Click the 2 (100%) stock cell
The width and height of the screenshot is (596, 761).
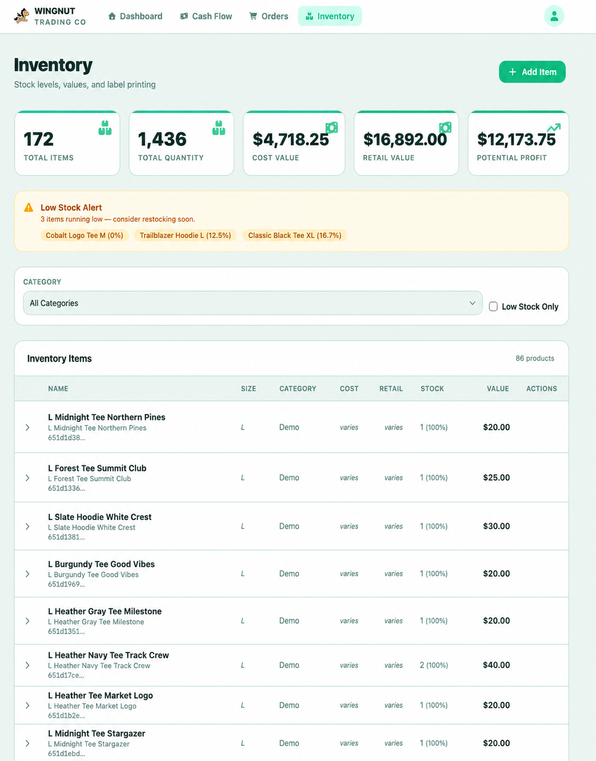pos(434,665)
